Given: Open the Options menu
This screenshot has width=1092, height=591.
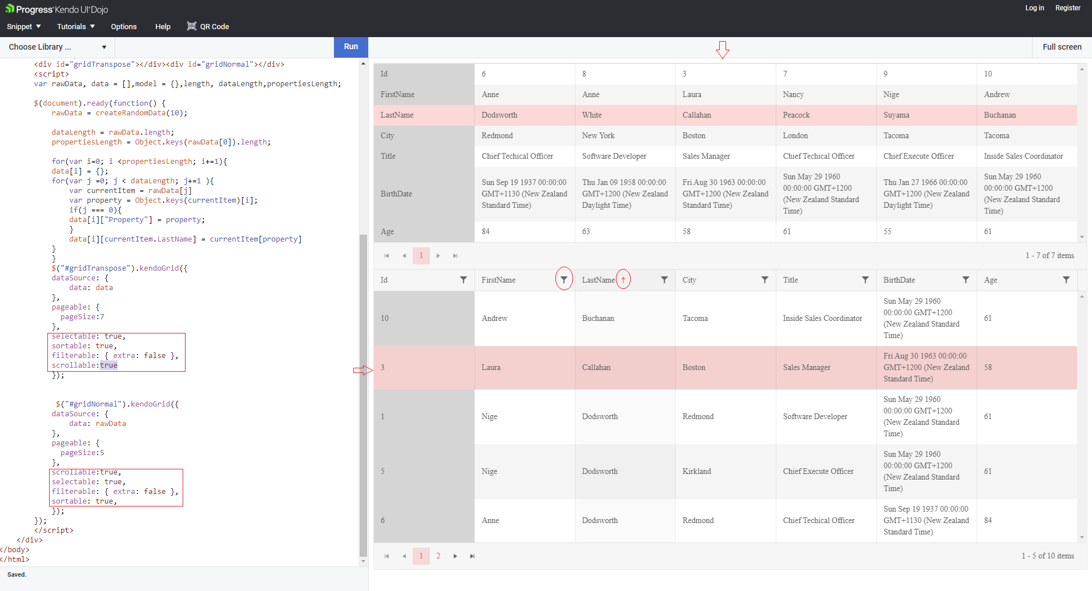Looking at the screenshot, I should pyautogui.click(x=124, y=26).
